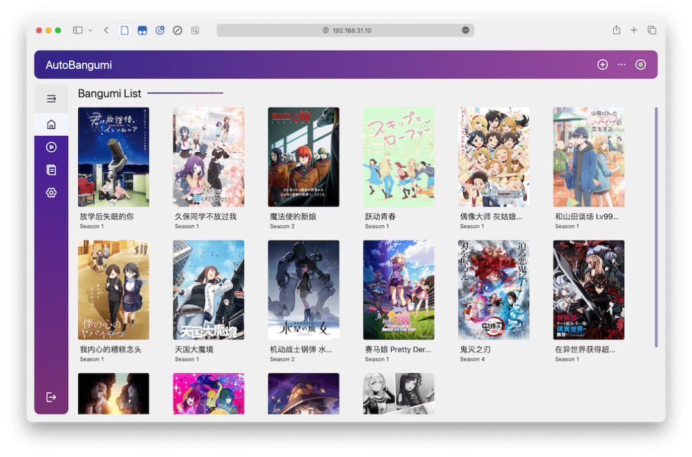Collapse the sidebar with menu toggle icon
Viewport: 692px width, 457px height.
pos(51,99)
